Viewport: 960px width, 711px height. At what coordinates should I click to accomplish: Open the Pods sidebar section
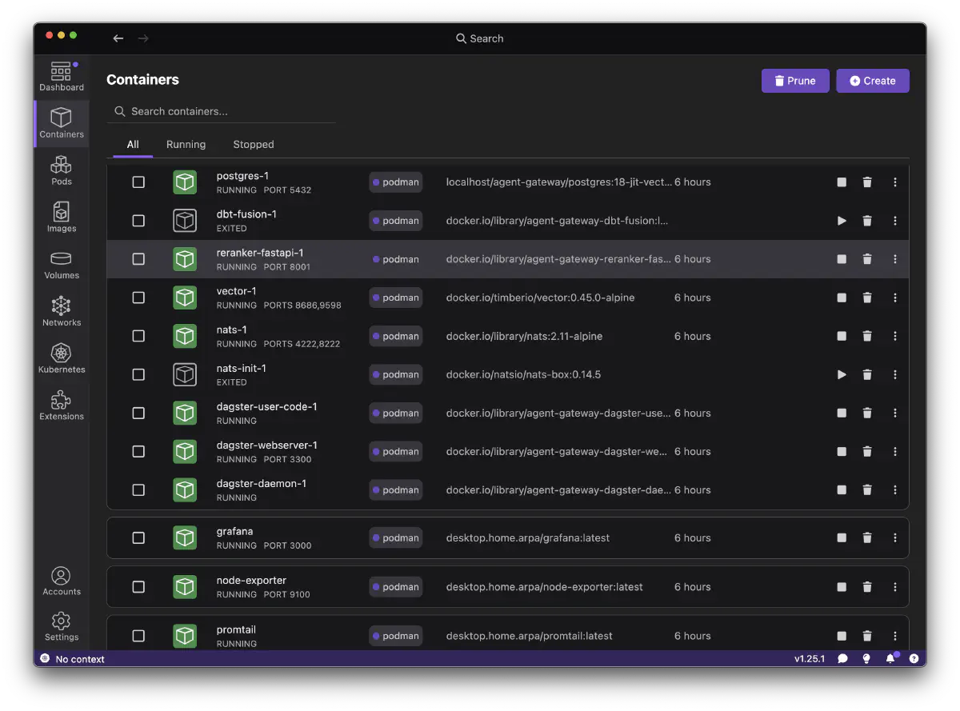(62, 170)
